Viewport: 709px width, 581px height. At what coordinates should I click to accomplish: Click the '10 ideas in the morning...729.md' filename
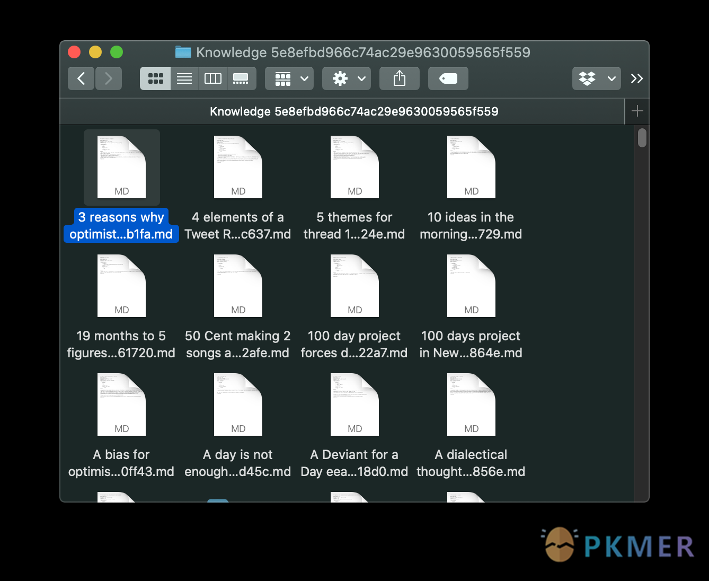coord(471,225)
